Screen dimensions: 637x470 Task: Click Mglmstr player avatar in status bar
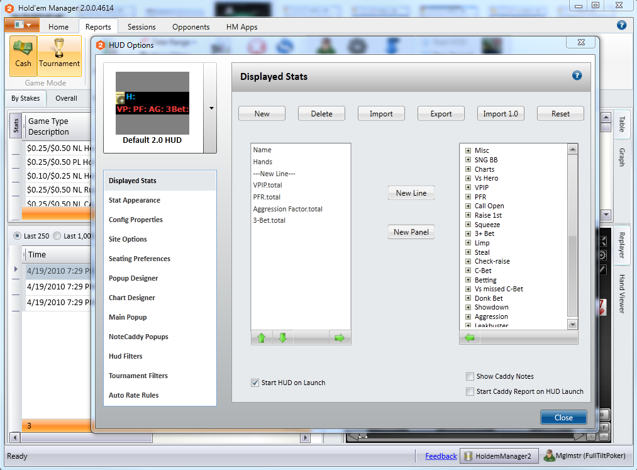coord(549,456)
